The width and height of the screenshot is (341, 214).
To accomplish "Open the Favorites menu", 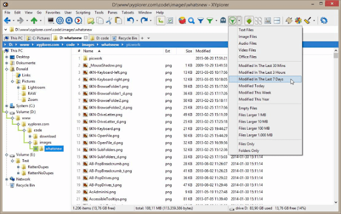I will (53, 13).
